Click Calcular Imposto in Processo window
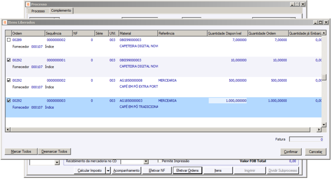 coord(89,170)
